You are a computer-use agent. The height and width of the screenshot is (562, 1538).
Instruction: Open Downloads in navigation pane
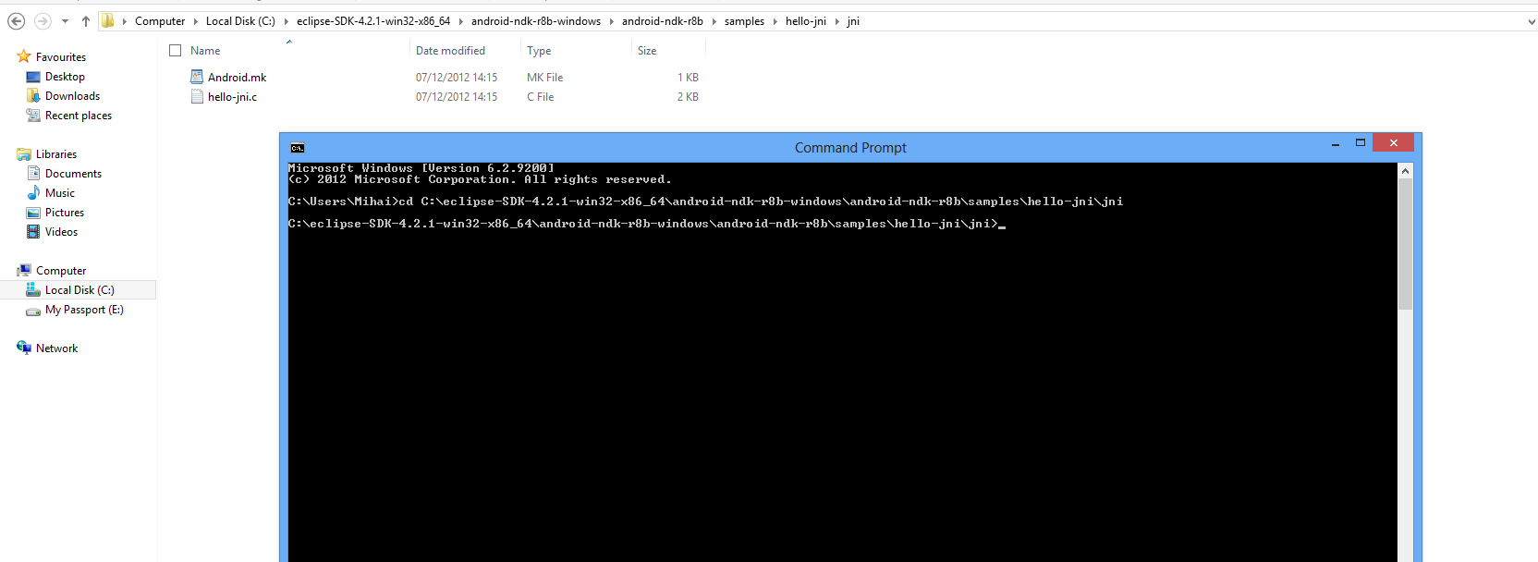[x=72, y=96]
